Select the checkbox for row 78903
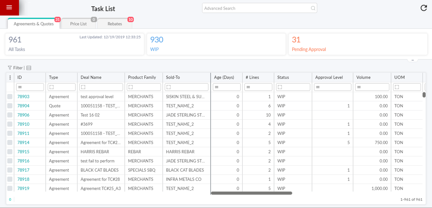The height and width of the screenshot is (208, 432). 10,97
